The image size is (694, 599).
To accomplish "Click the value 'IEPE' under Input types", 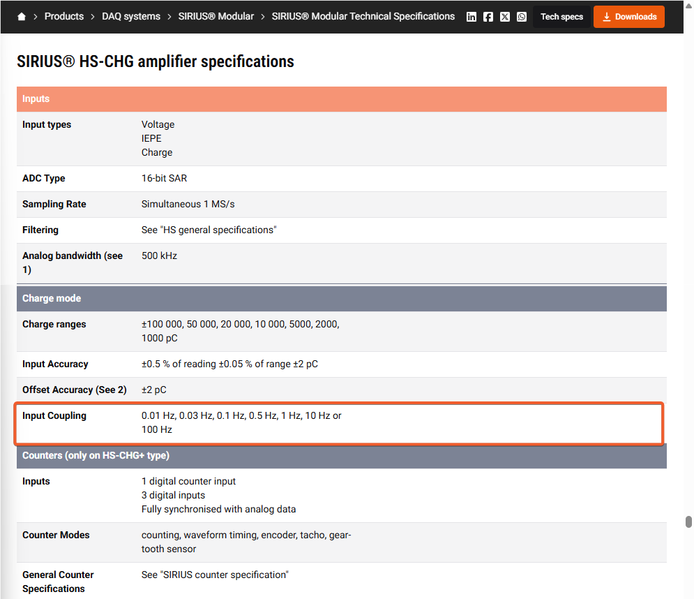I will [151, 138].
